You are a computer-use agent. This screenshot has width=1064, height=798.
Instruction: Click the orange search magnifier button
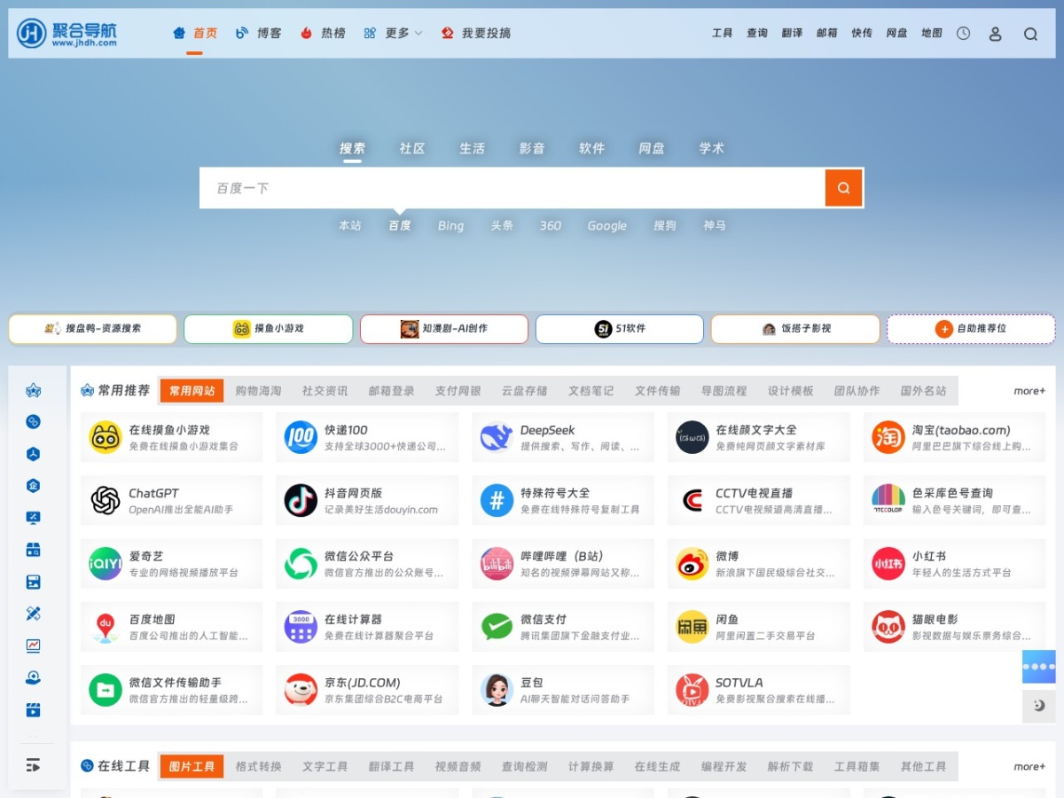coord(843,188)
